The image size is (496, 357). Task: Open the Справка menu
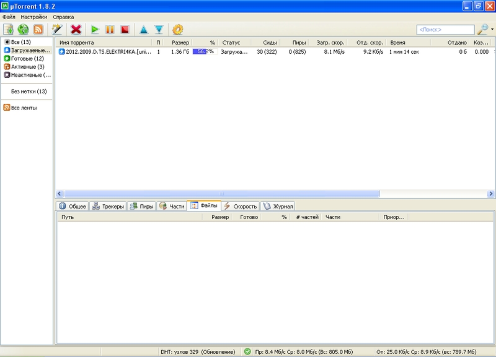point(63,17)
